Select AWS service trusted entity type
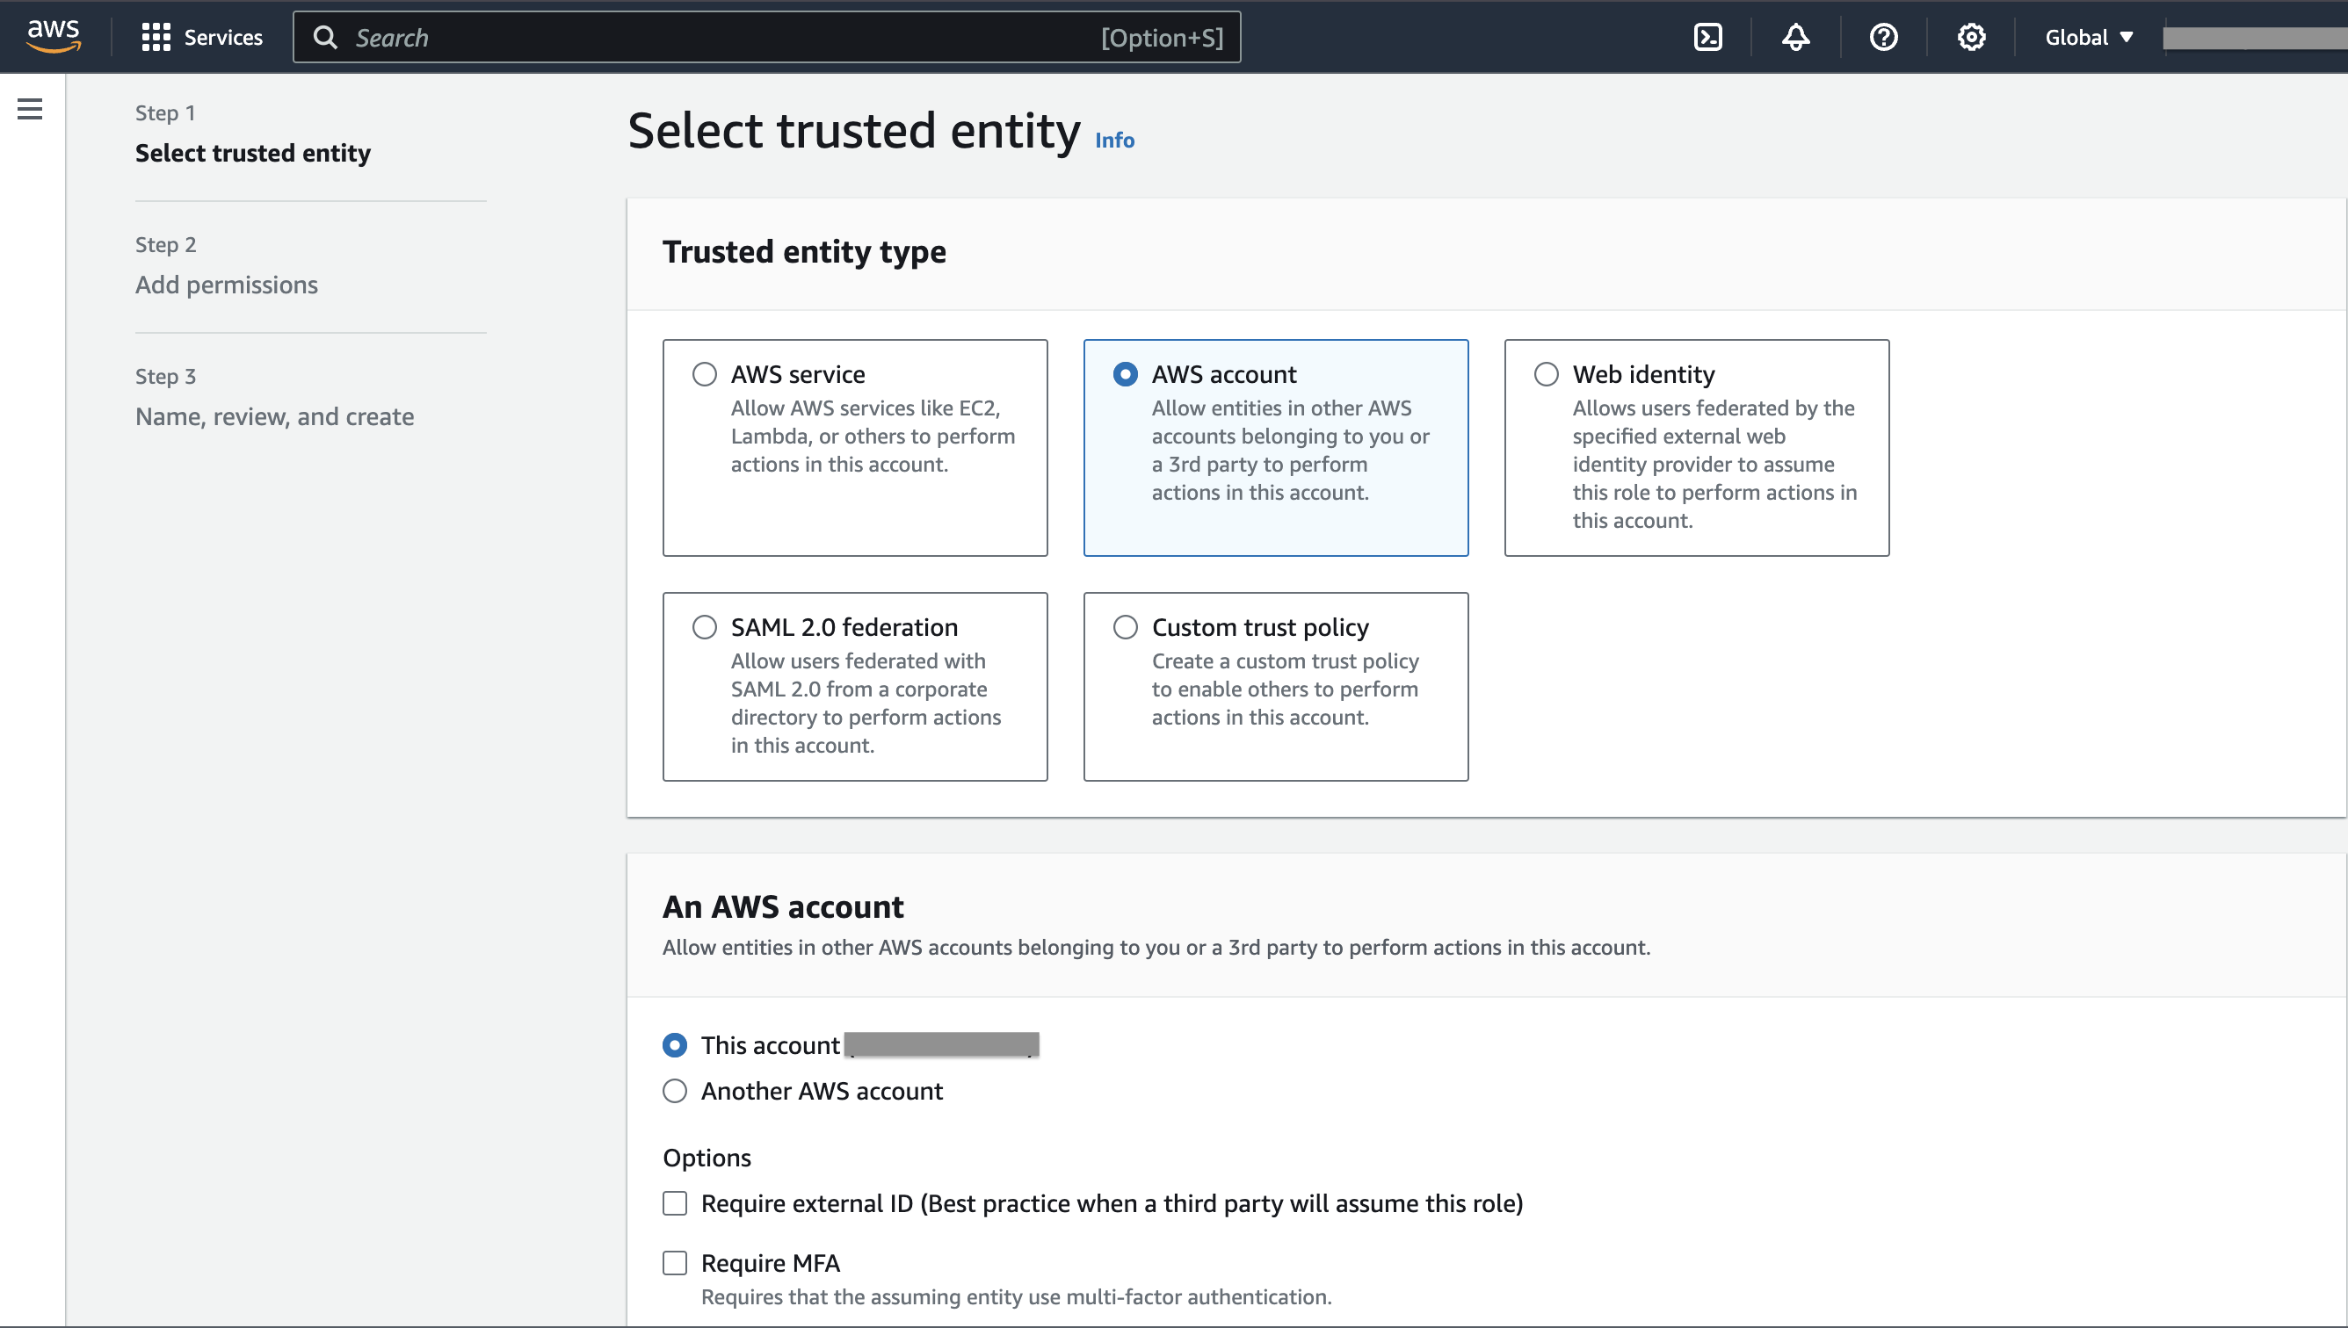 click(705, 374)
